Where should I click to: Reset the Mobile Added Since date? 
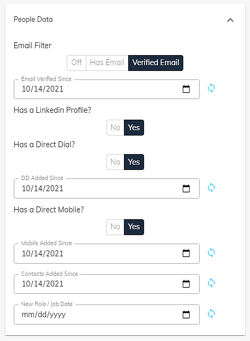(211, 253)
